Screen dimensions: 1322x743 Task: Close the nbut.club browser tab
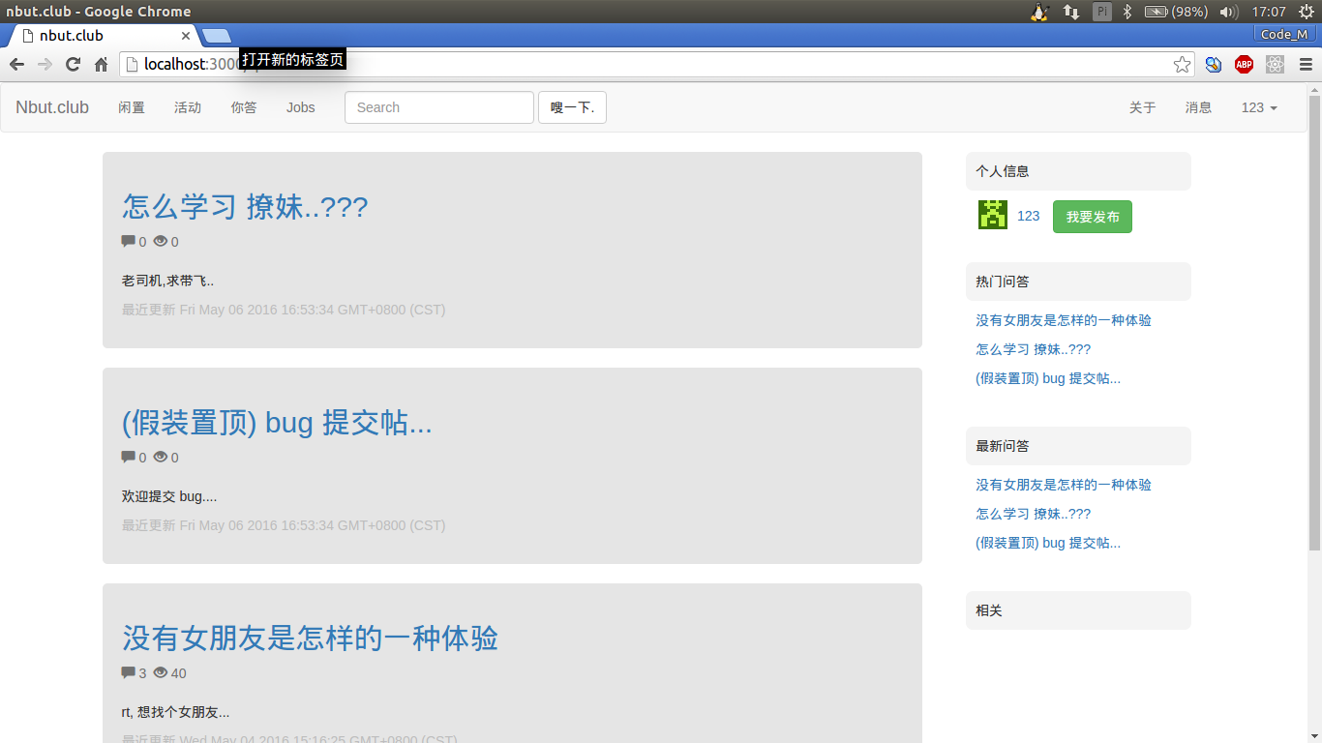coord(186,36)
